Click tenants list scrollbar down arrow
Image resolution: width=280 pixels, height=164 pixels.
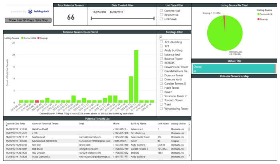[189, 155]
